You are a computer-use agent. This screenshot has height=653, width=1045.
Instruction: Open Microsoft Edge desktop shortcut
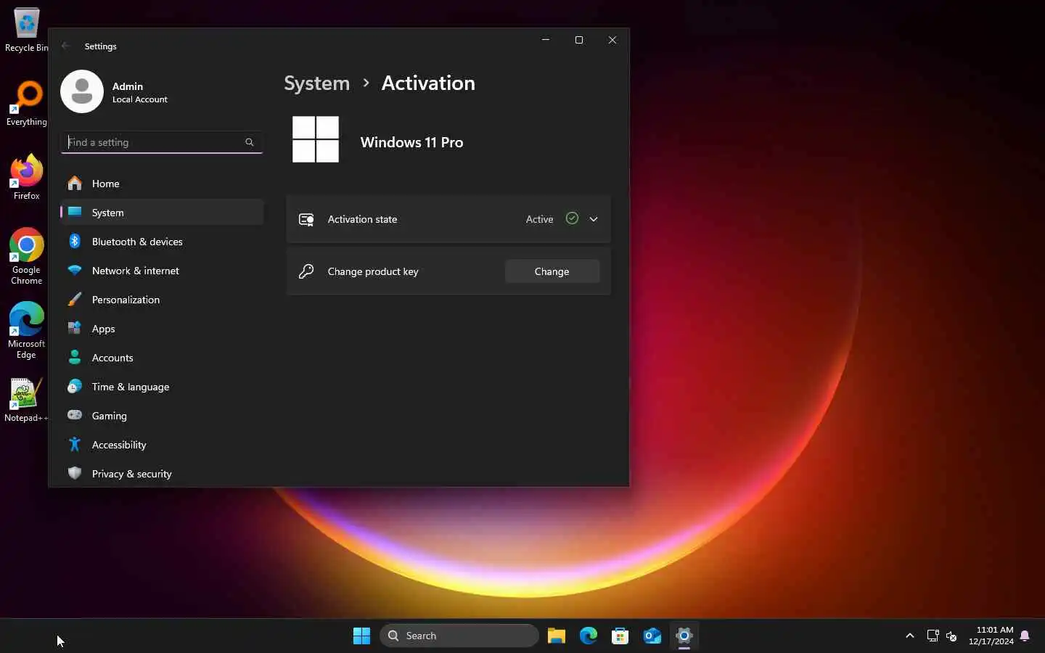[27, 330]
